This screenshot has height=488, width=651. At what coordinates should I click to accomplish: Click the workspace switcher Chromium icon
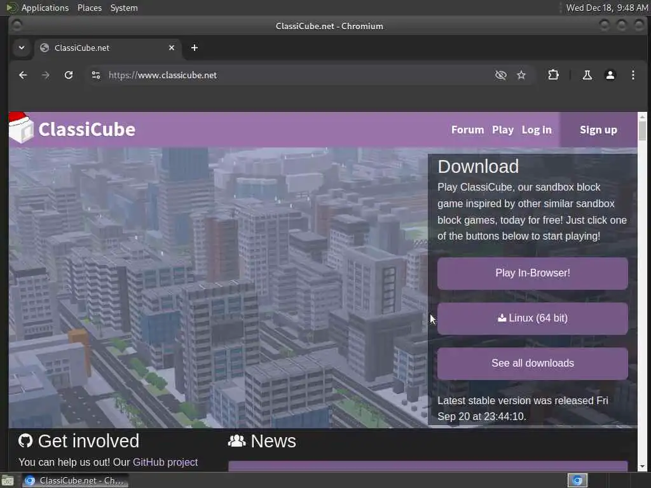(577, 480)
